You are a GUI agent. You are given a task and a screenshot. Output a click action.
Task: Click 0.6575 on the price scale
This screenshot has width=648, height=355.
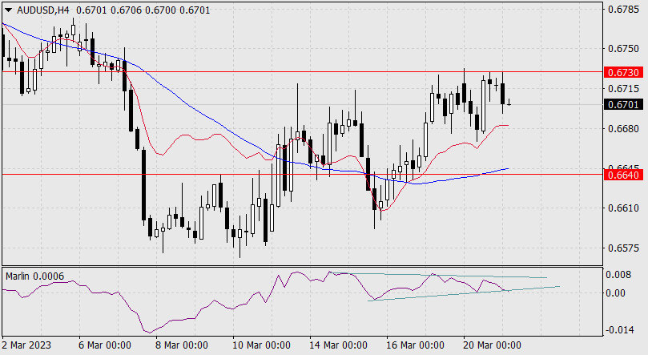click(622, 248)
